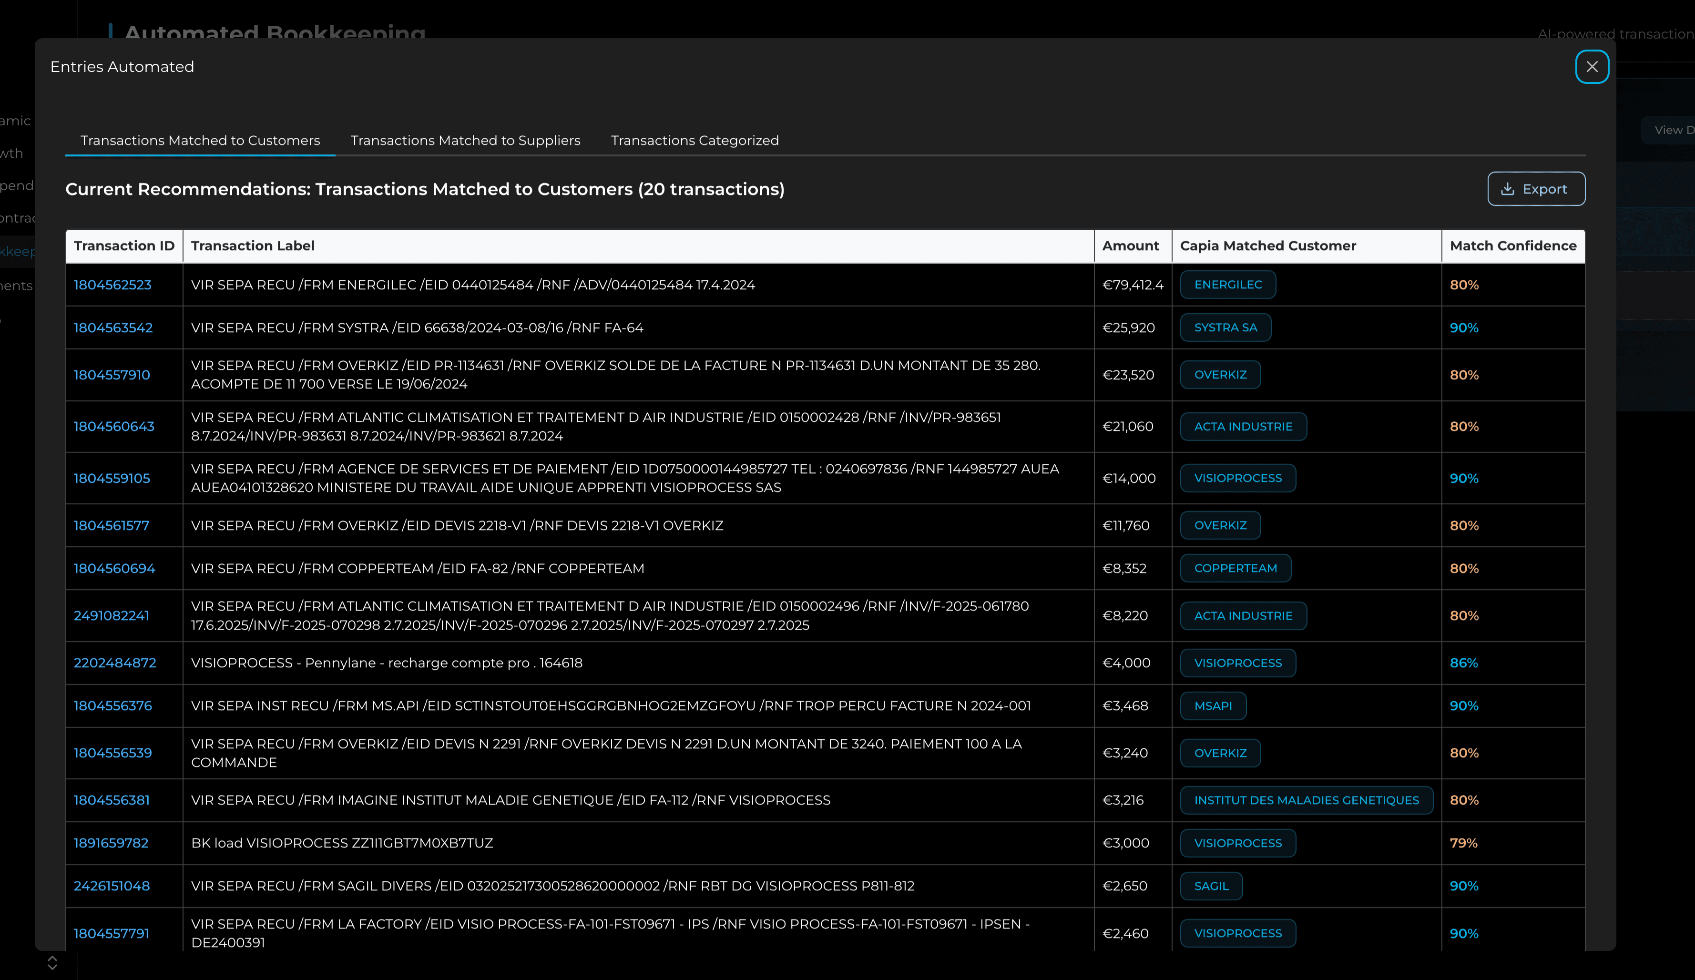
Task: Open transaction ID 1804559105
Action: tap(112, 478)
